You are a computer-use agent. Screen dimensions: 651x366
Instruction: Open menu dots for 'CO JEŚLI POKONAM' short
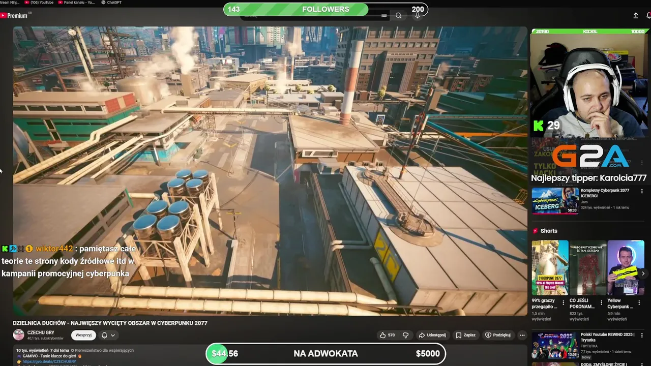(x=602, y=302)
